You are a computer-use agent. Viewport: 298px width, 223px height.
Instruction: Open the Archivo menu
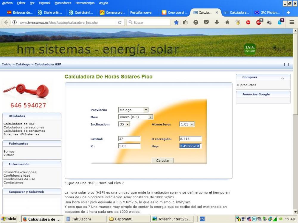7,3
